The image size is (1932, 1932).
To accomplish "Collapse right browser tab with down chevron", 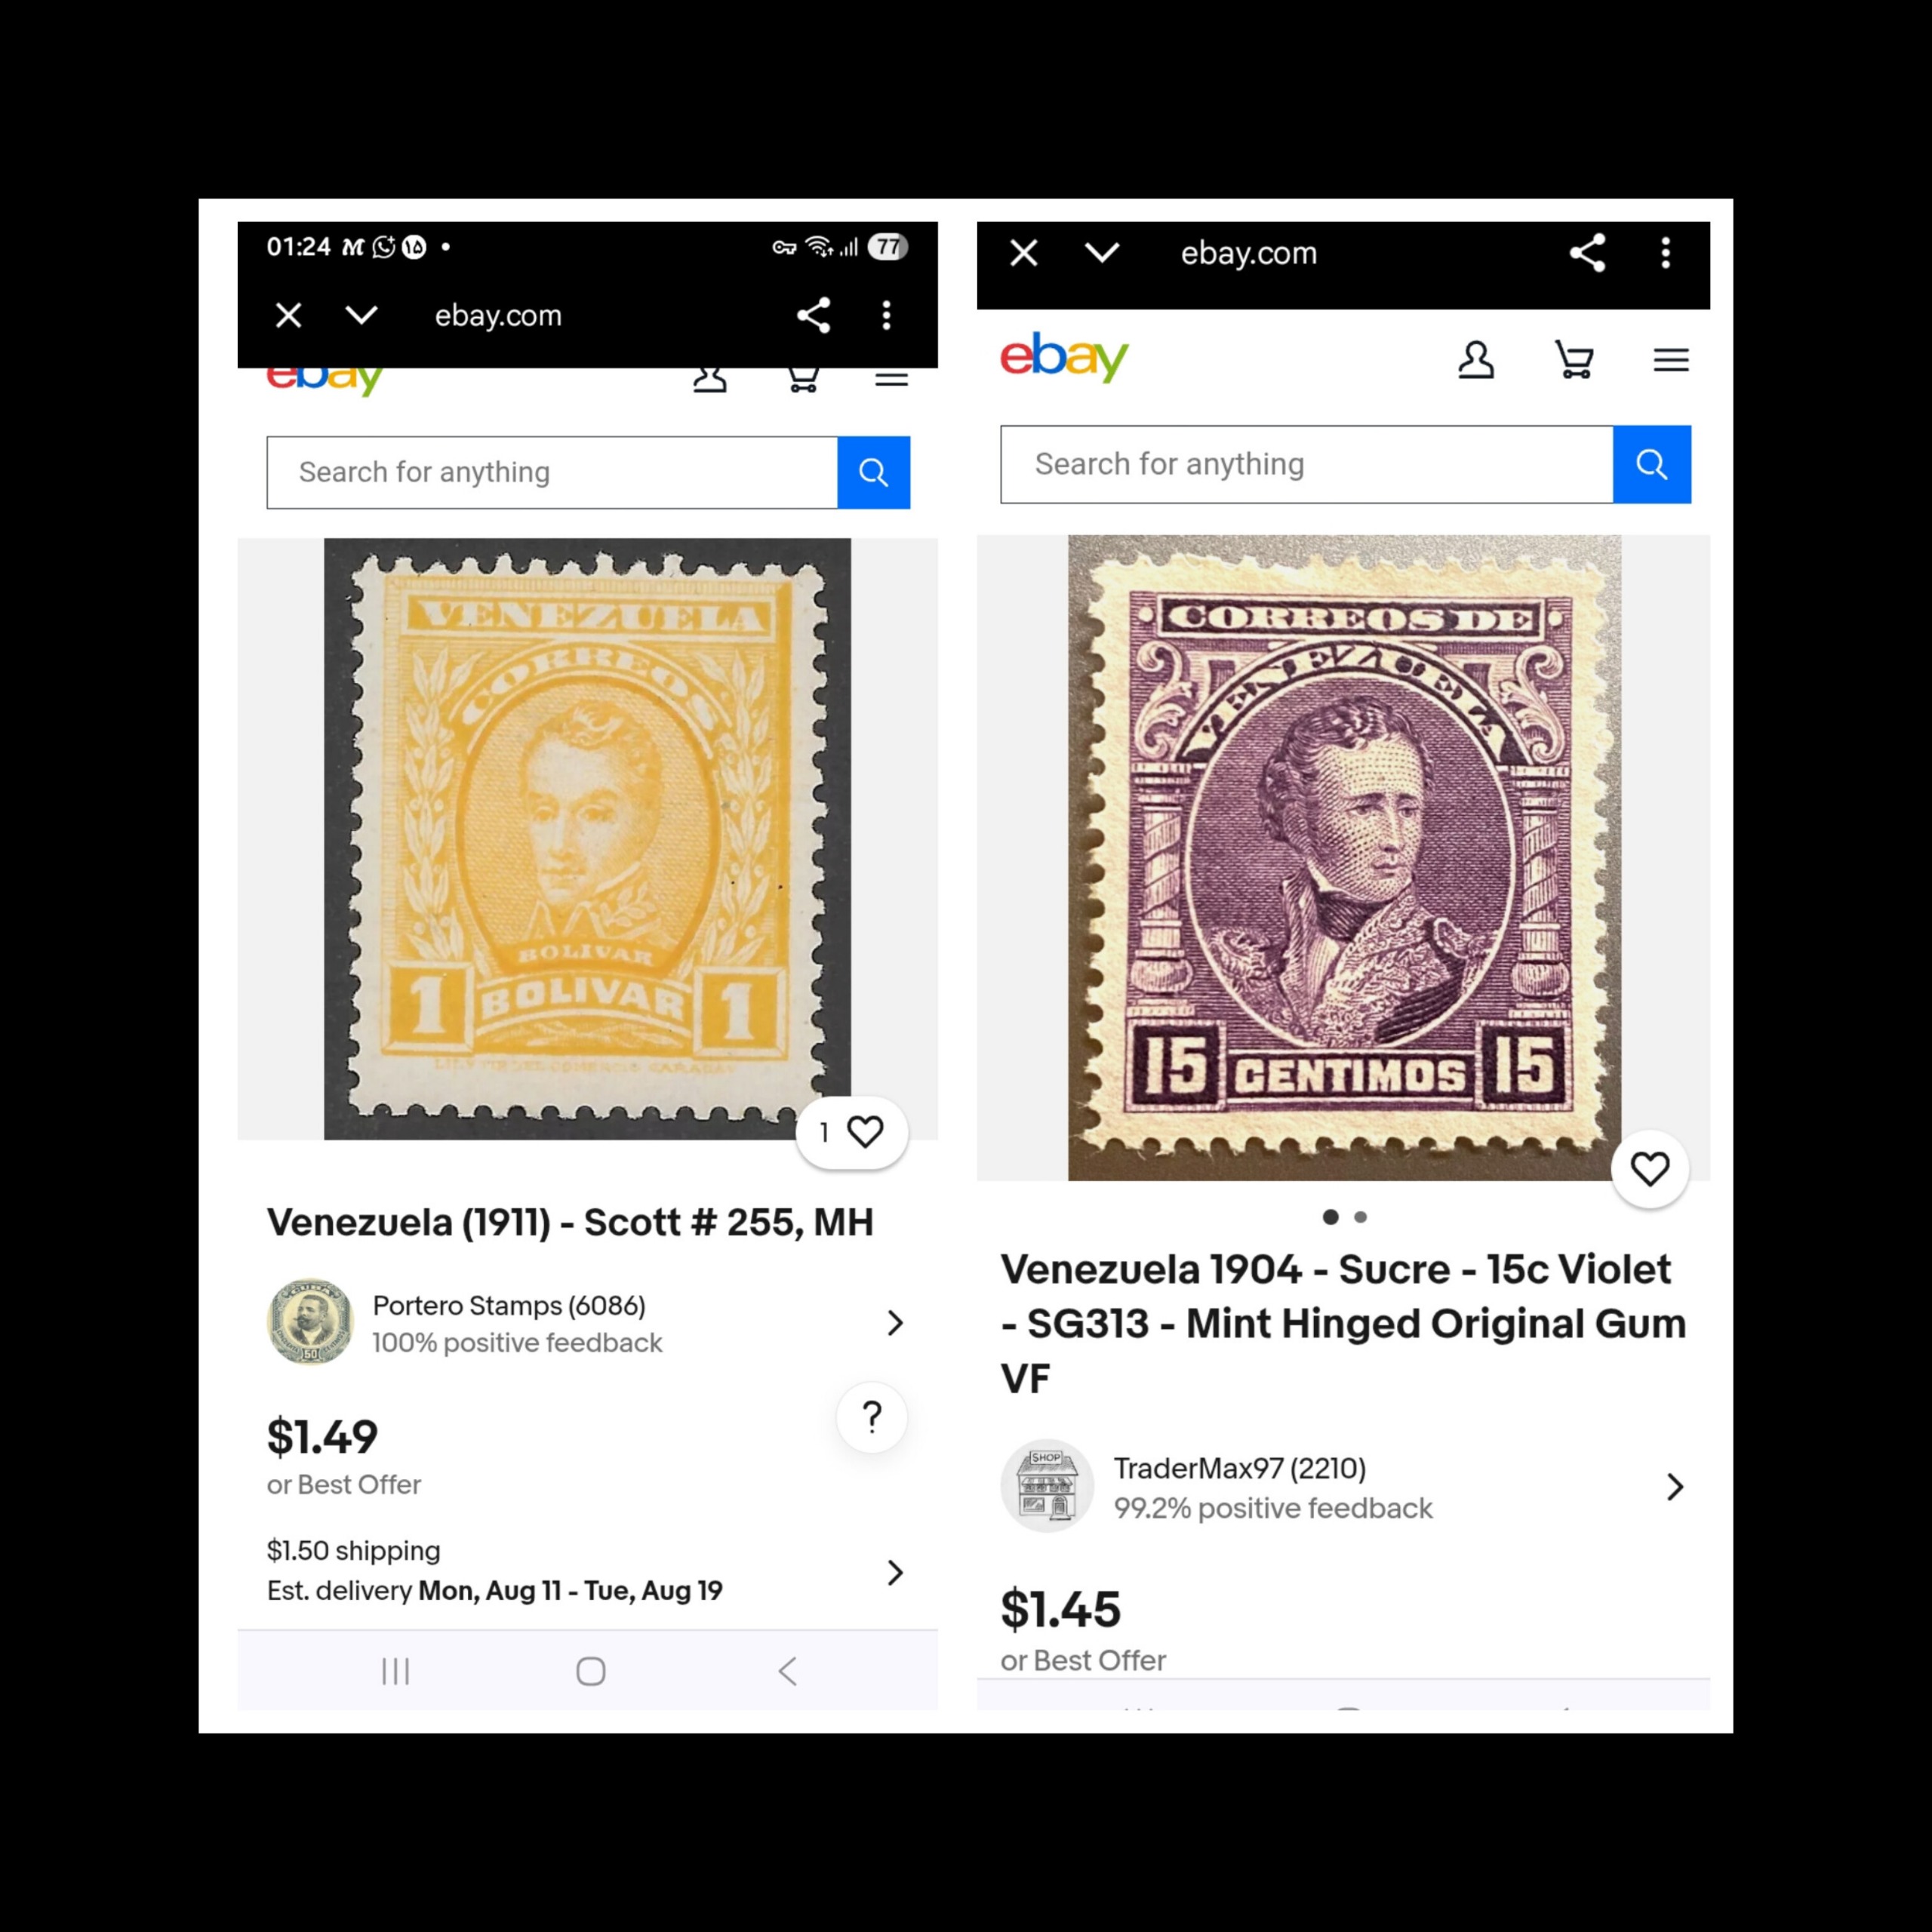I will tap(1102, 253).
